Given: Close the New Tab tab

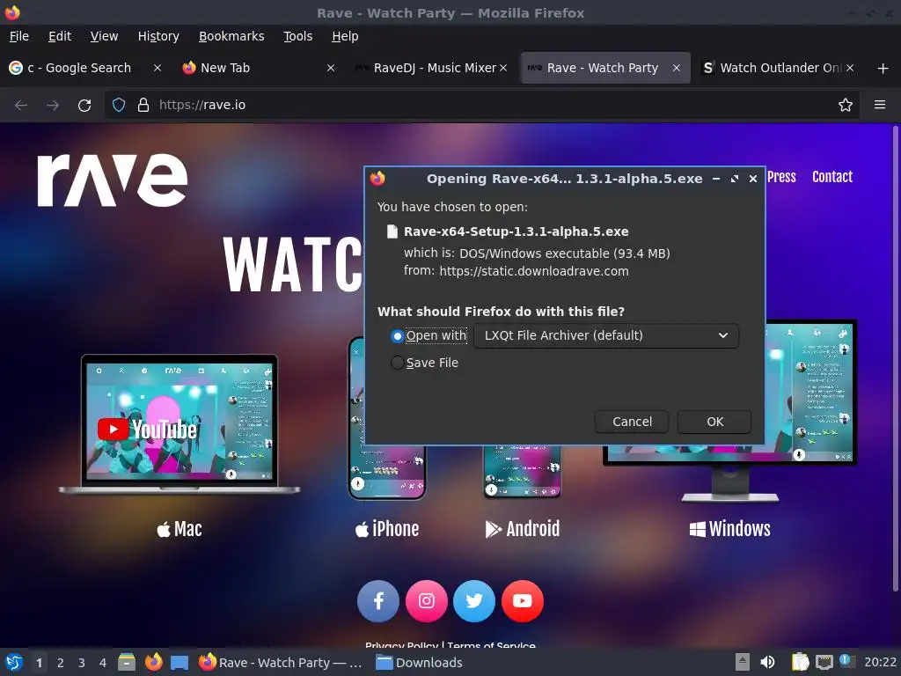Looking at the screenshot, I should point(331,68).
